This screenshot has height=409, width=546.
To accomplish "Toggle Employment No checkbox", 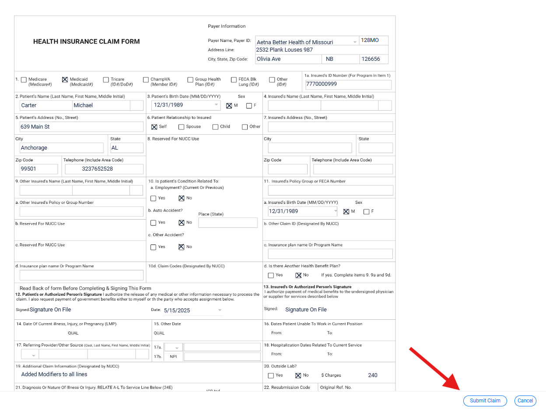I will (182, 198).
